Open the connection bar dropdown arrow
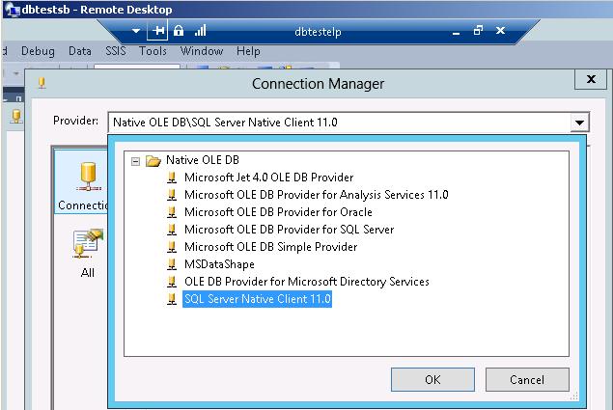The width and height of the screenshot is (613, 410). tap(138, 31)
